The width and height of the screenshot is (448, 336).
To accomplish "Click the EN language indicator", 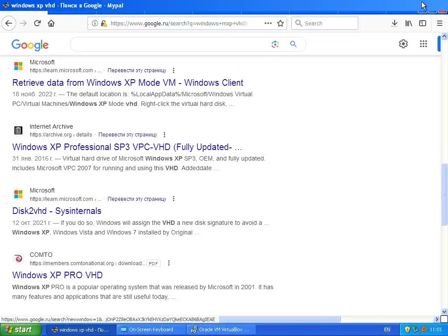I will click(x=387, y=330).
